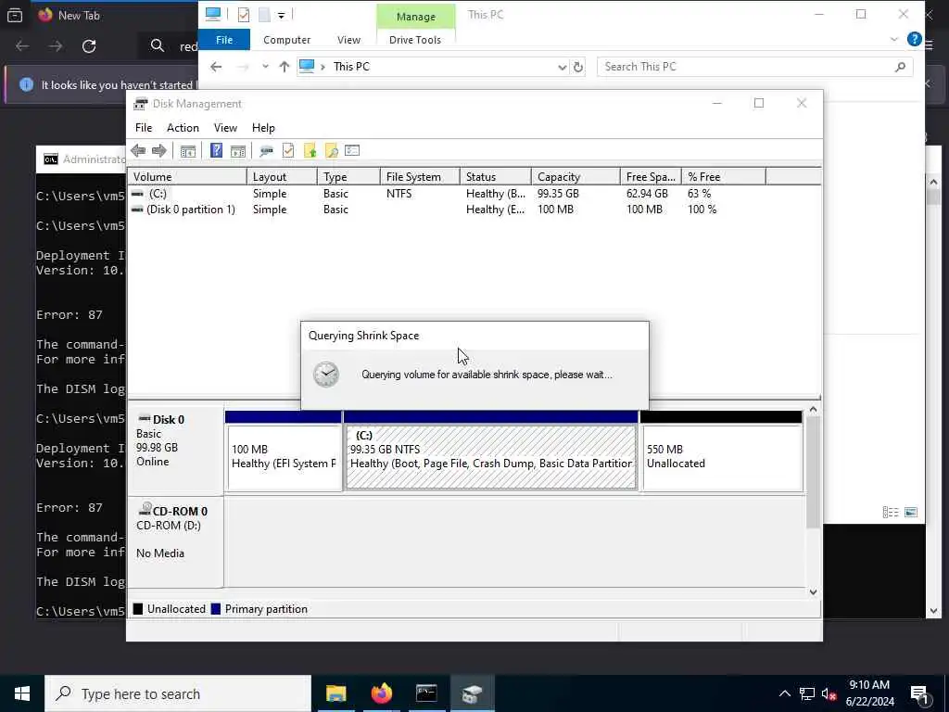Open the File menu in Disk Management
The height and width of the screenshot is (712, 949).
coord(144,128)
